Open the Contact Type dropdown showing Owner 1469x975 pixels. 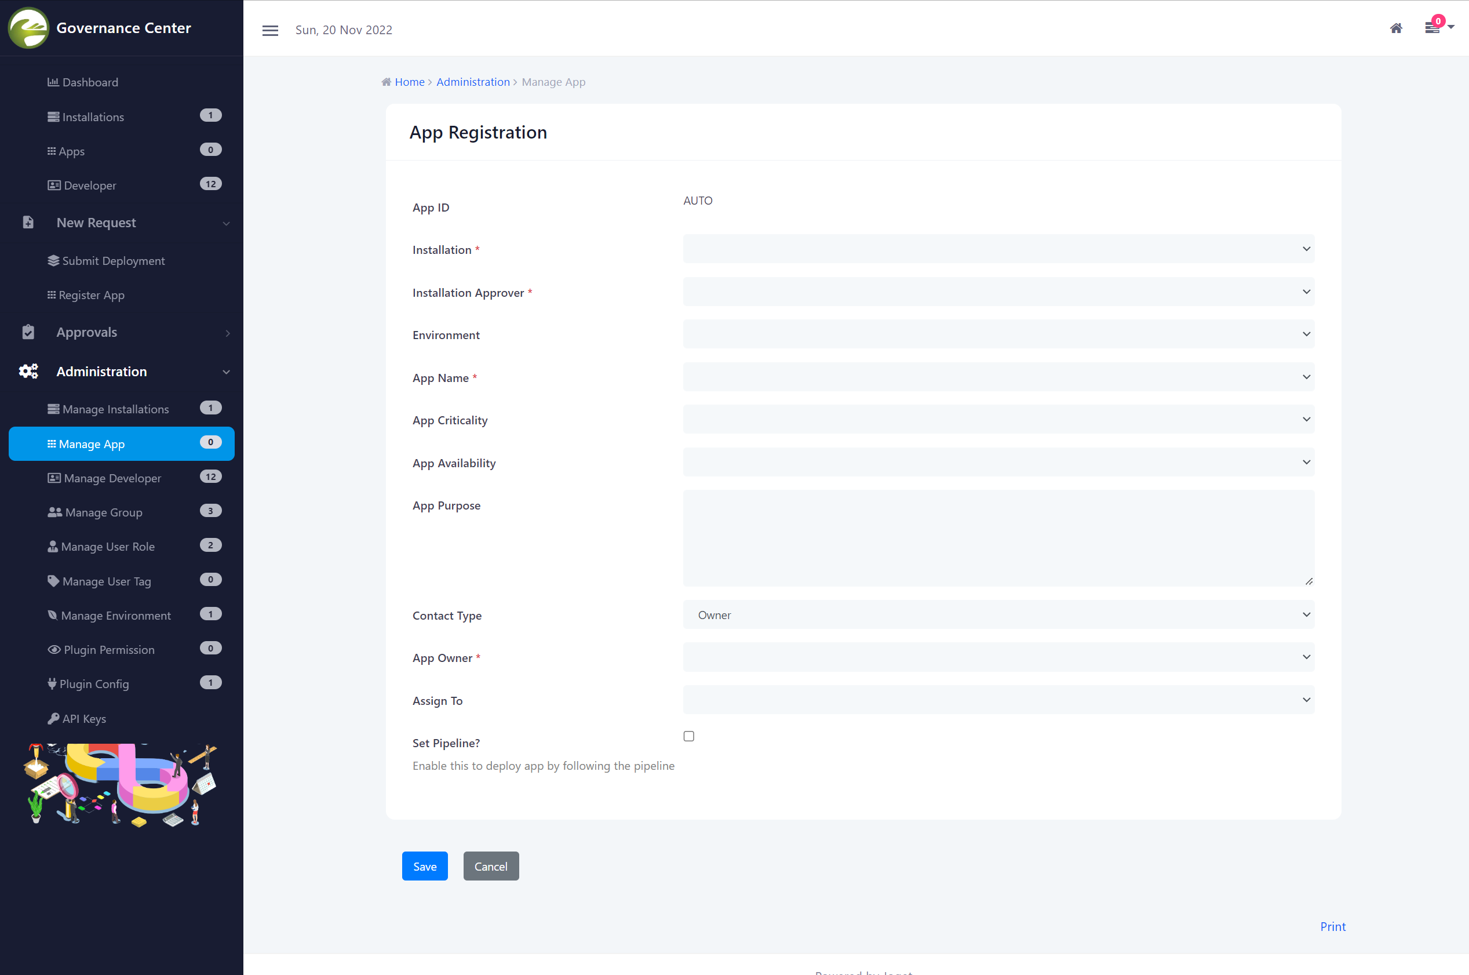pyautogui.click(x=998, y=614)
